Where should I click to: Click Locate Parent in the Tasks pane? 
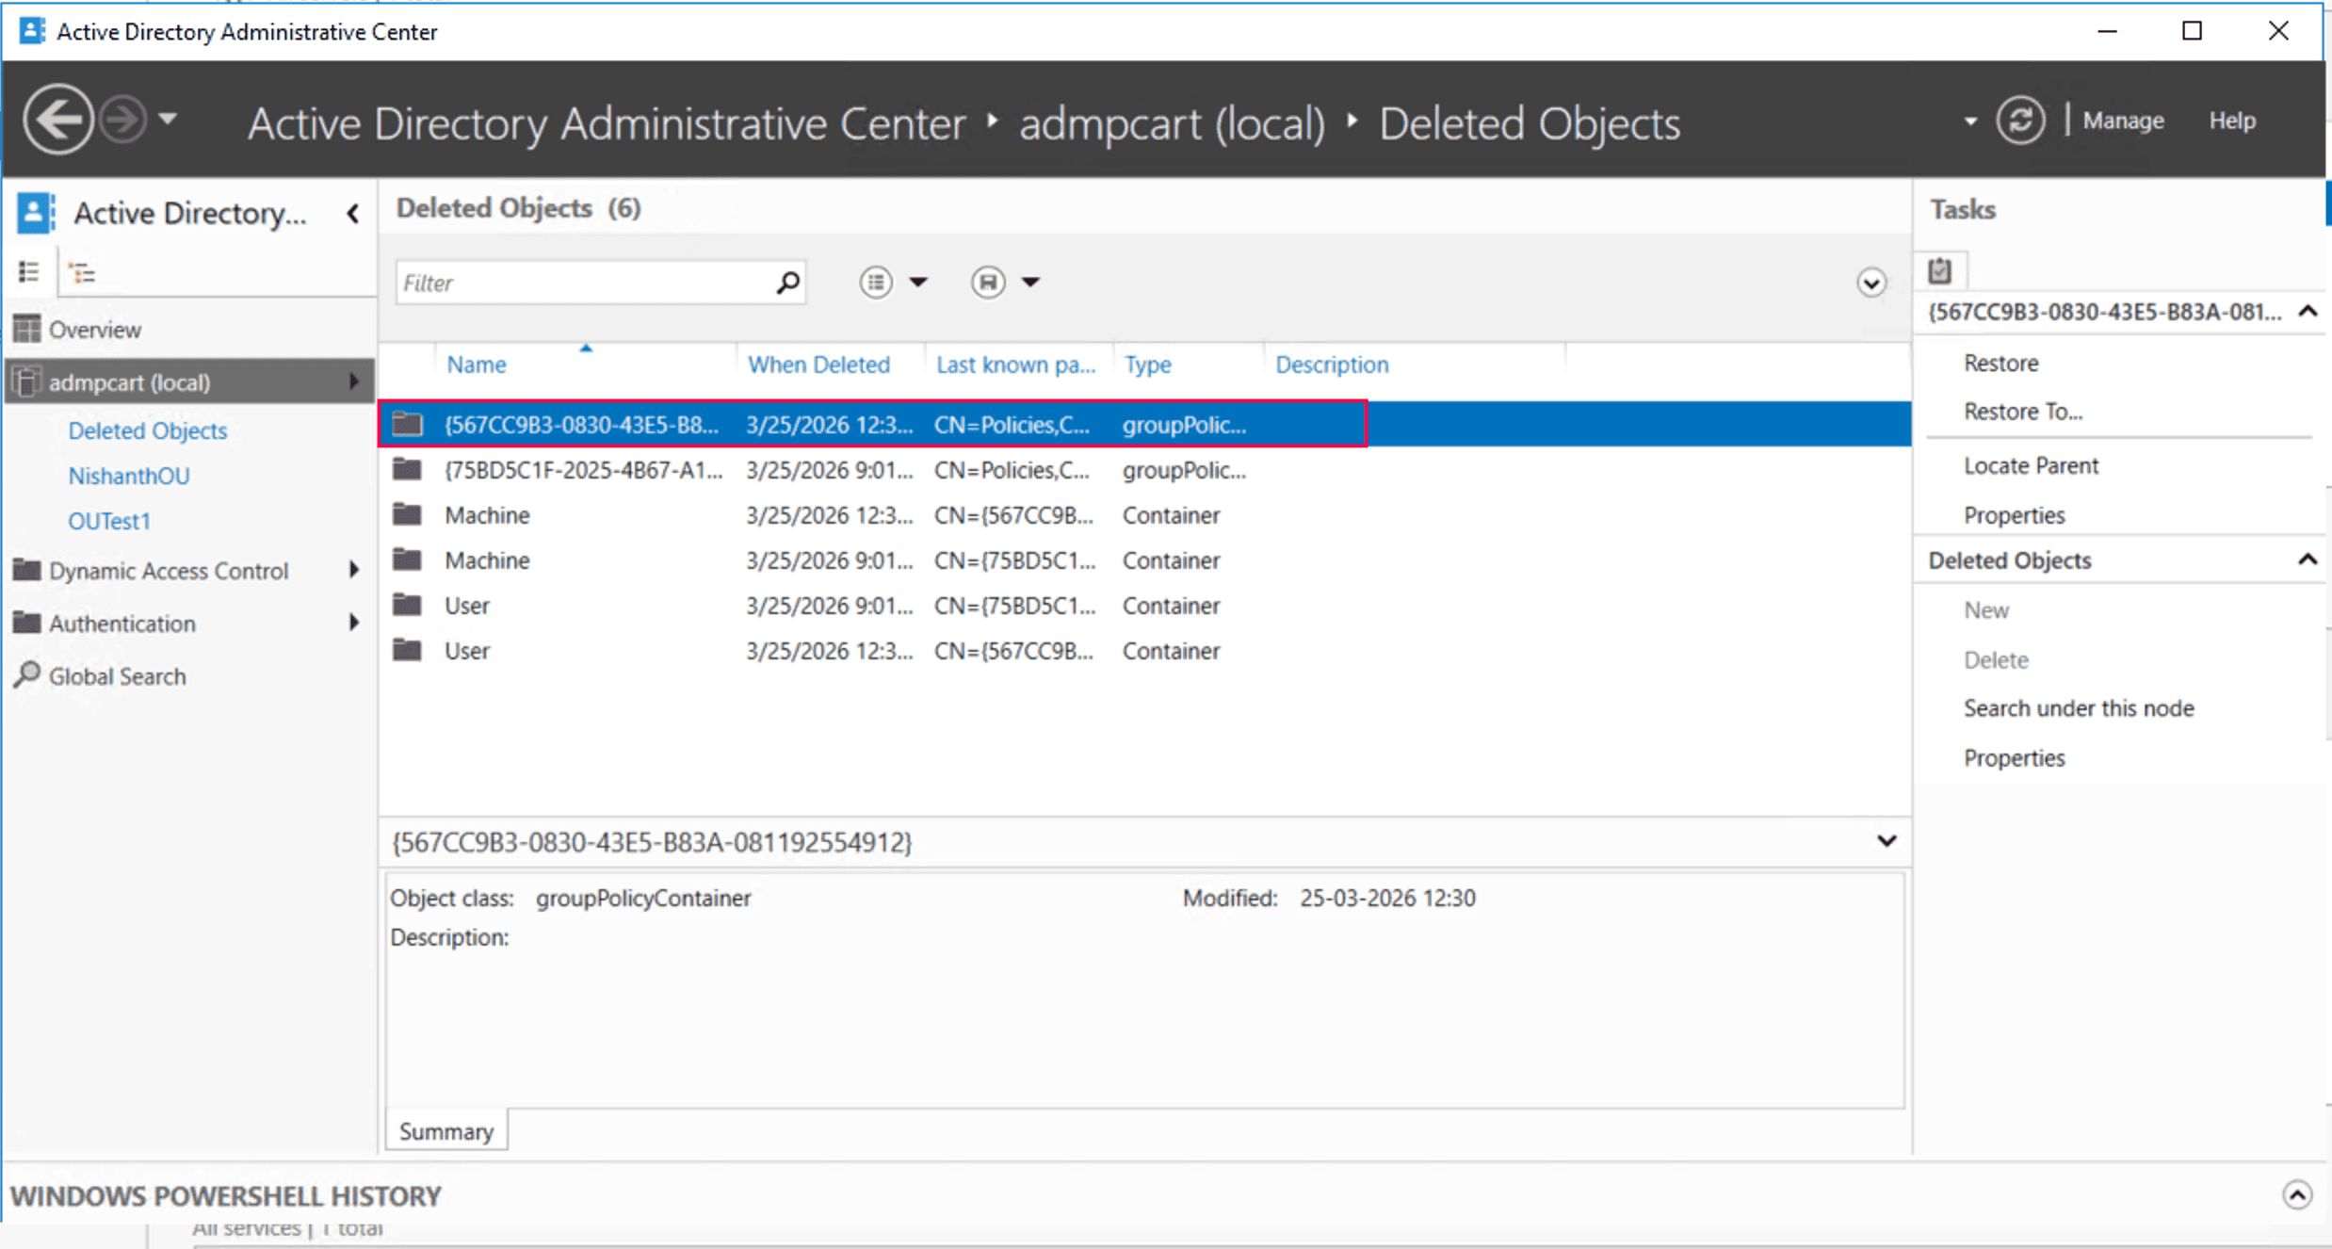click(2030, 464)
